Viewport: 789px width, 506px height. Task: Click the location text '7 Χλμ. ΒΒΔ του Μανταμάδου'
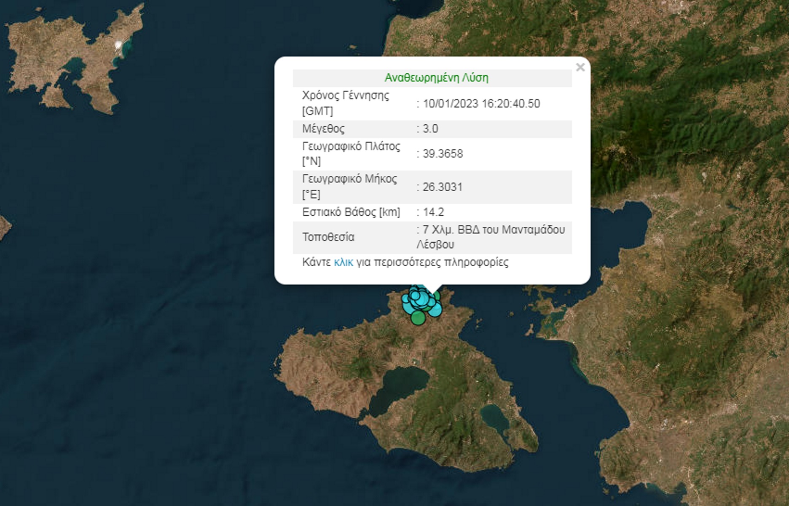tap(493, 230)
